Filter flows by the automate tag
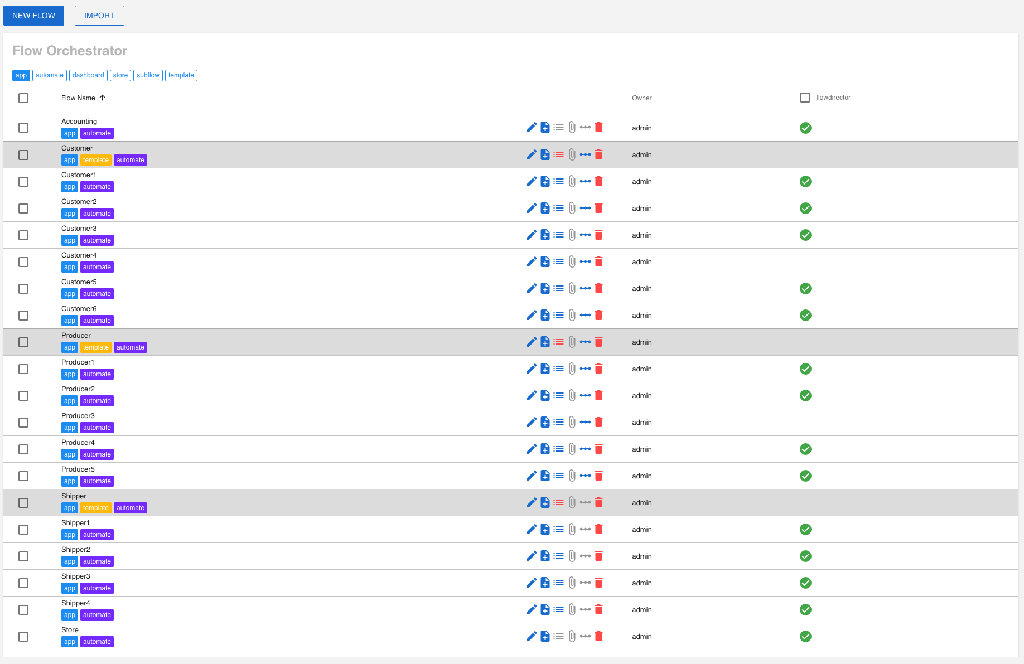This screenshot has height=664, width=1024. coord(50,75)
